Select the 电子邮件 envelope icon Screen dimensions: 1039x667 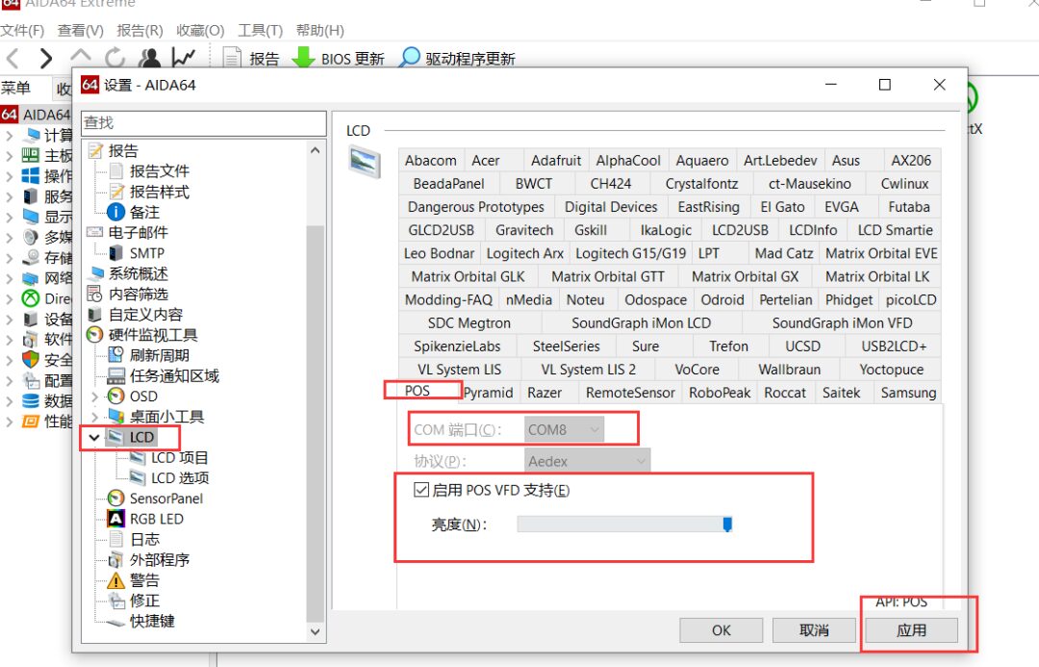(x=94, y=232)
